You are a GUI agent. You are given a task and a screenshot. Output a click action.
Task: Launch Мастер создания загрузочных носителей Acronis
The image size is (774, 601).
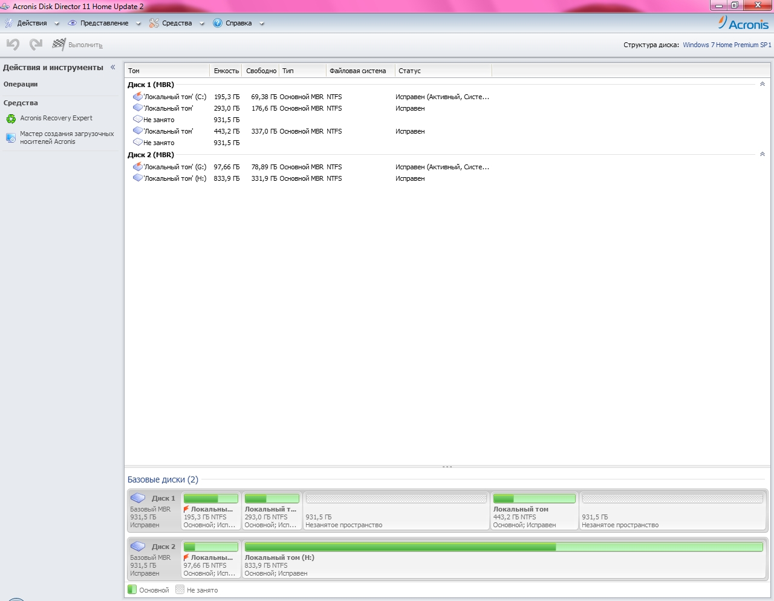(x=67, y=138)
